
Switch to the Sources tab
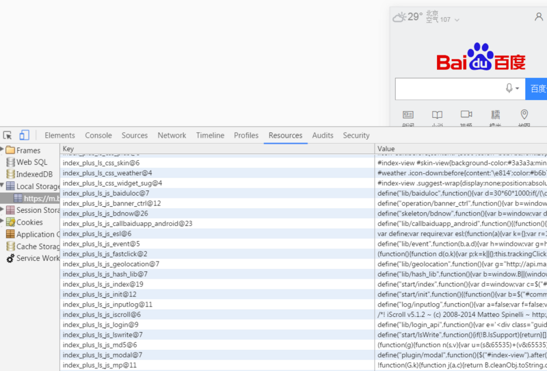[x=135, y=136]
